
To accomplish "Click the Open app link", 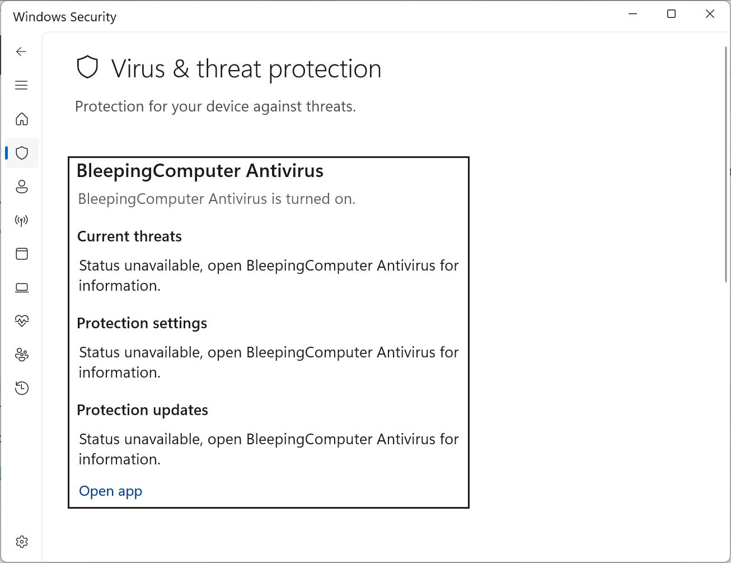I will click(110, 491).
